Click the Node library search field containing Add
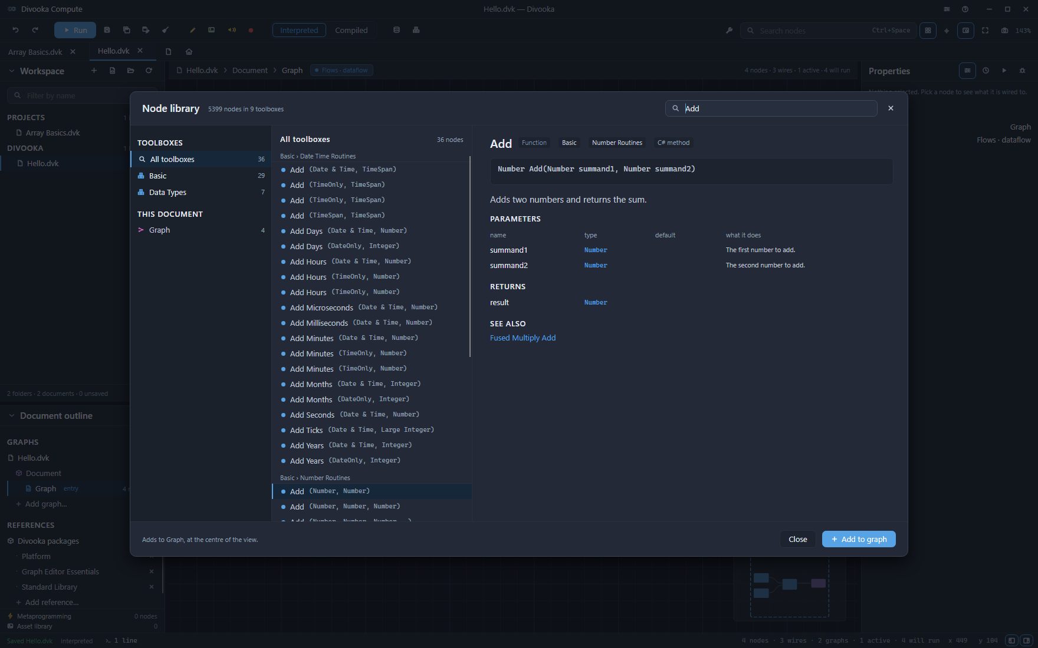This screenshot has width=1038, height=648. (771, 108)
